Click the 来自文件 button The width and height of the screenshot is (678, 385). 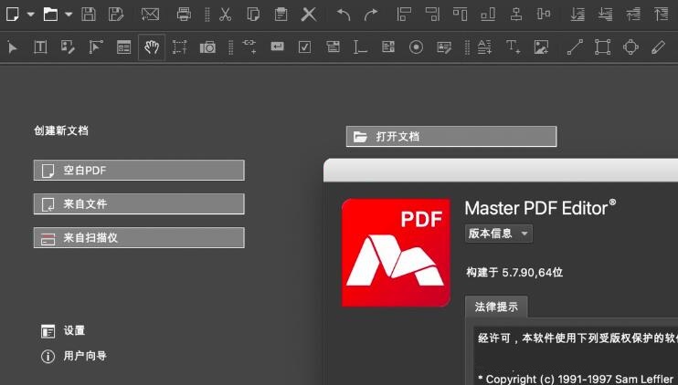139,203
